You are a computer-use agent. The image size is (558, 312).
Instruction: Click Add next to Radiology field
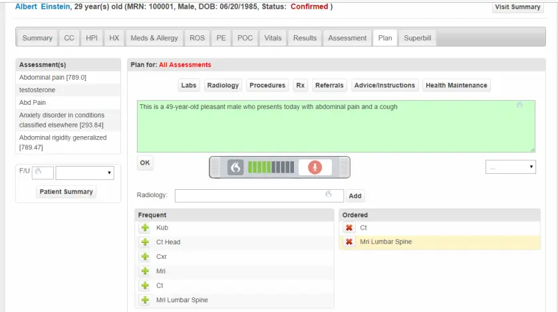tap(355, 196)
